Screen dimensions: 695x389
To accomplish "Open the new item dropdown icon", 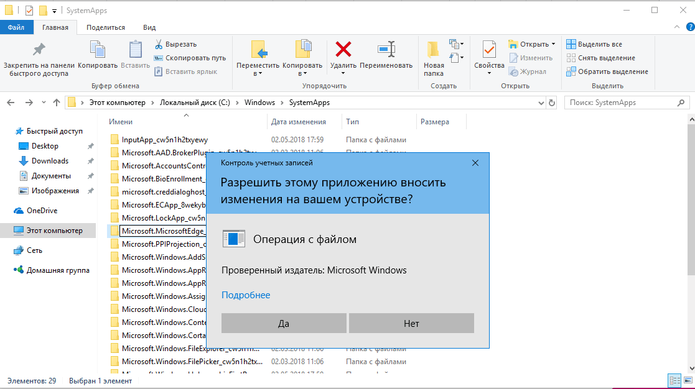I will tap(456, 44).
